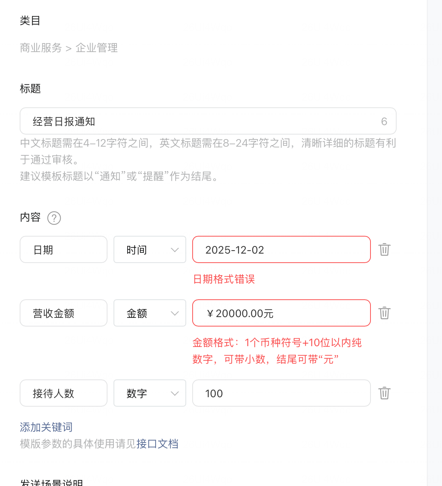Open the 时间 type dropdown
442x486 pixels.
tap(150, 249)
